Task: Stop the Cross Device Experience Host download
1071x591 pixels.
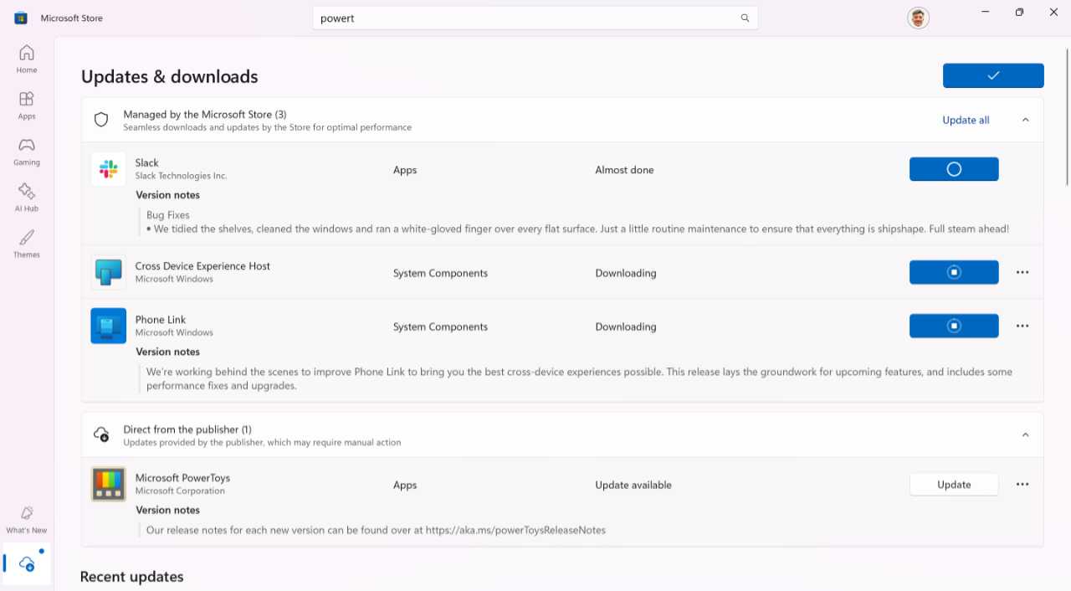Action: click(953, 273)
